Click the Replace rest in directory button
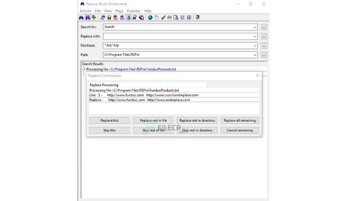 197,120
